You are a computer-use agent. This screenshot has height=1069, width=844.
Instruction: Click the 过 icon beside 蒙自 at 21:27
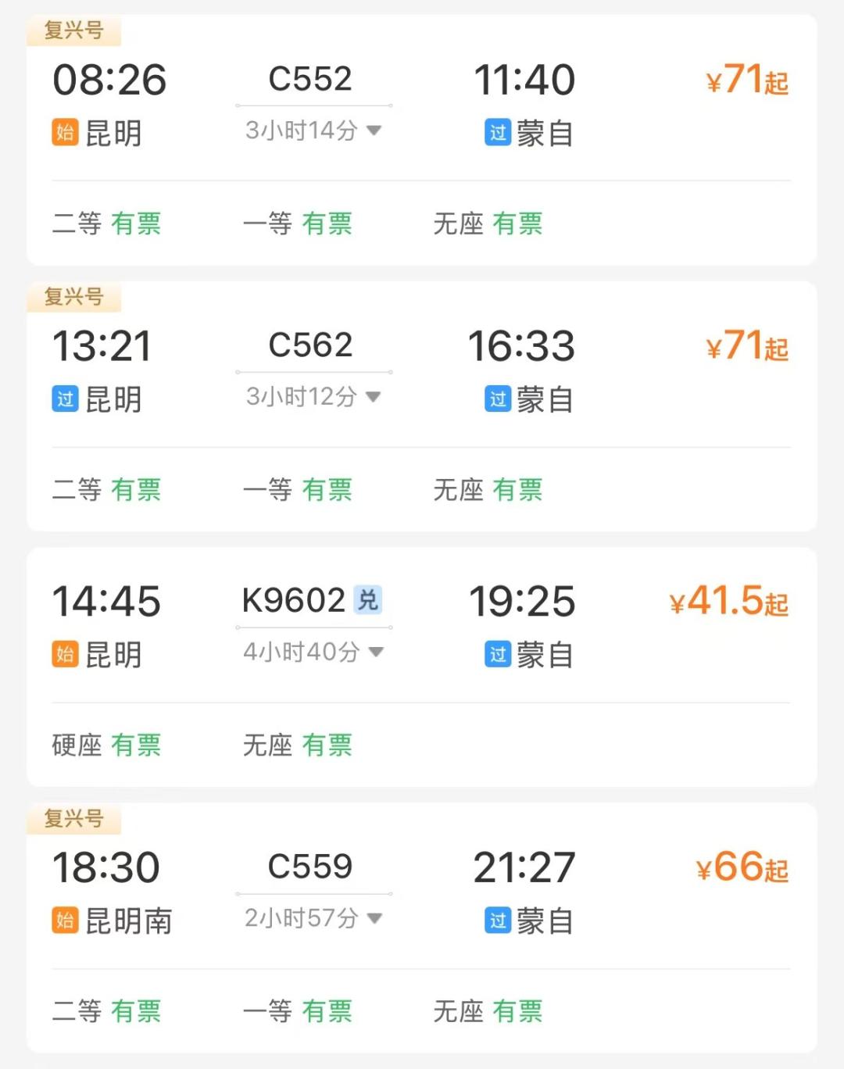(x=498, y=921)
